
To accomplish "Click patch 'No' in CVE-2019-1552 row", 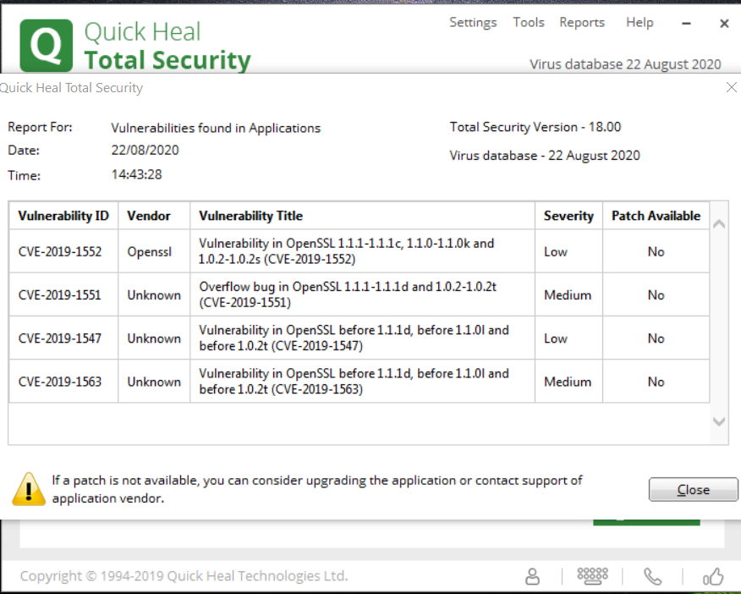I will pyautogui.click(x=656, y=252).
